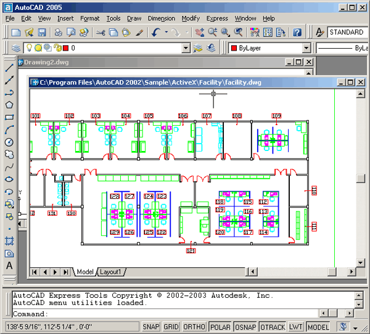This screenshot has width=370, height=334.
Task: Select the Line draw tool
Action: (9, 68)
